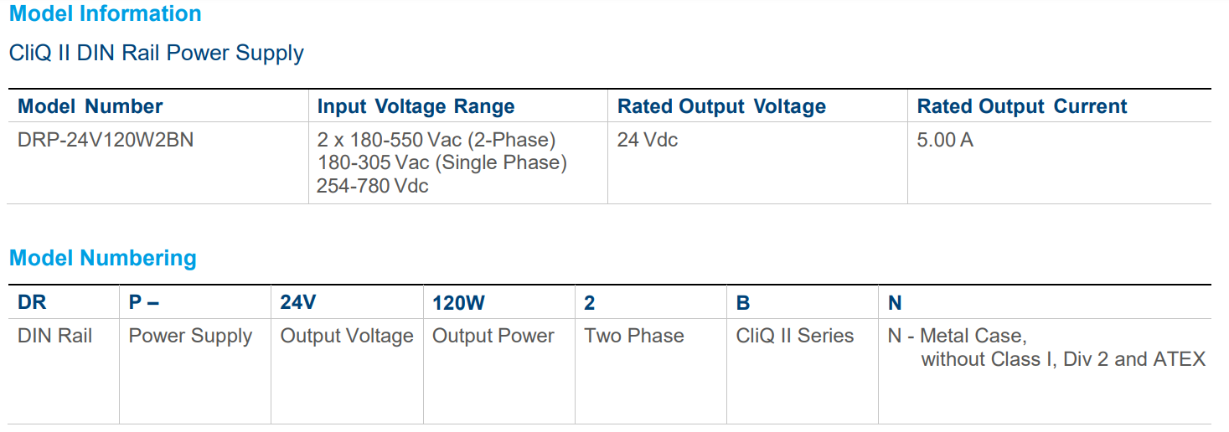Click the CliQ II DIN Rail Power Supply subtitle
This screenshot has height=432, width=1229.
(x=157, y=54)
